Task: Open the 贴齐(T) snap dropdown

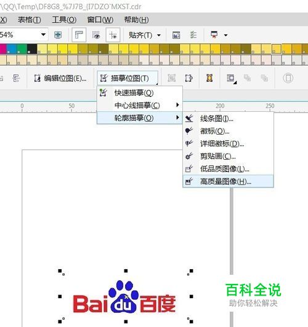Action: [145, 35]
